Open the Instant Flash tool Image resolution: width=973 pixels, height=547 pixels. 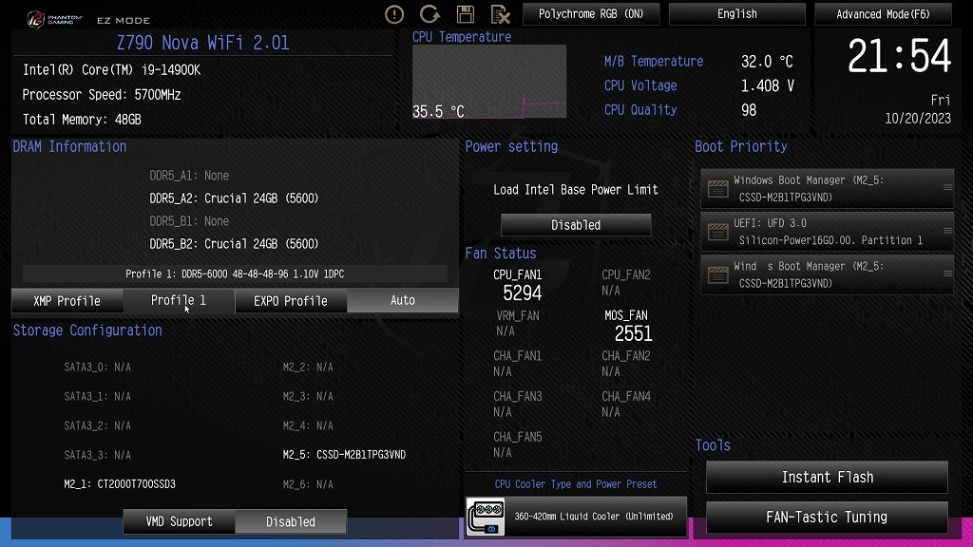point(827,478)
